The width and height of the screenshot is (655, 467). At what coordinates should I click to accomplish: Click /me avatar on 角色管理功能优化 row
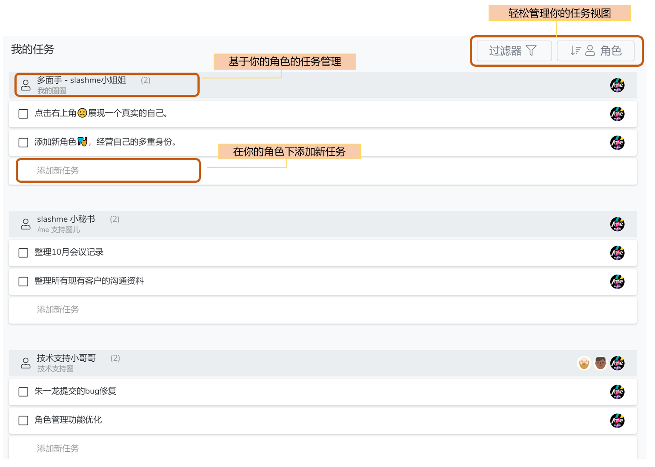point(617,421)
